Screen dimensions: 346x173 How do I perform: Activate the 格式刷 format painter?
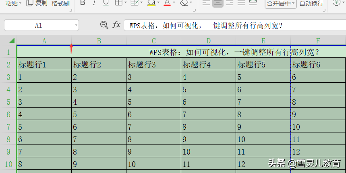click(x=60, y=3)
